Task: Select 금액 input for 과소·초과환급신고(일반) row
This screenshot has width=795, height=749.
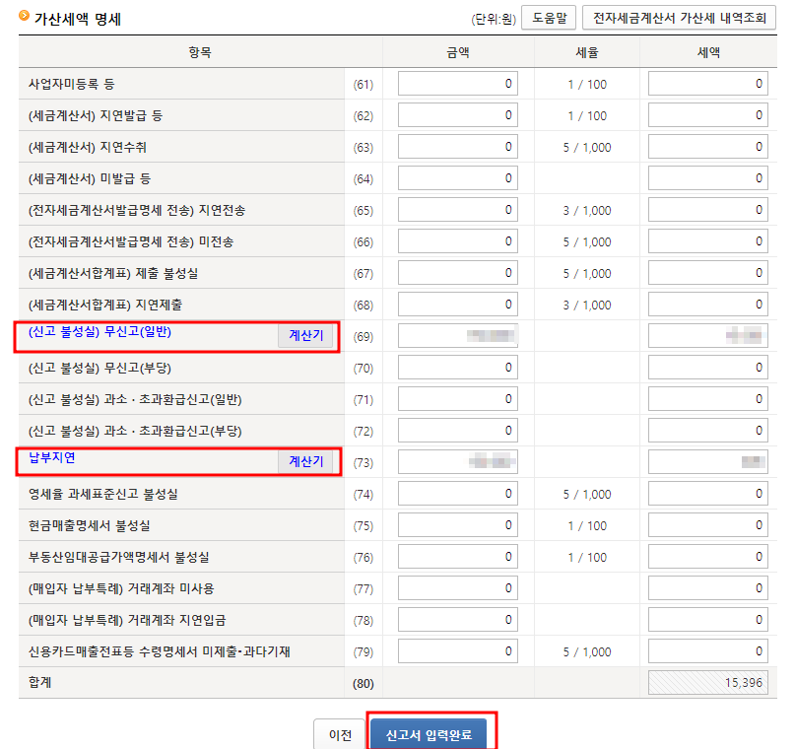Action: coord(456,398)
